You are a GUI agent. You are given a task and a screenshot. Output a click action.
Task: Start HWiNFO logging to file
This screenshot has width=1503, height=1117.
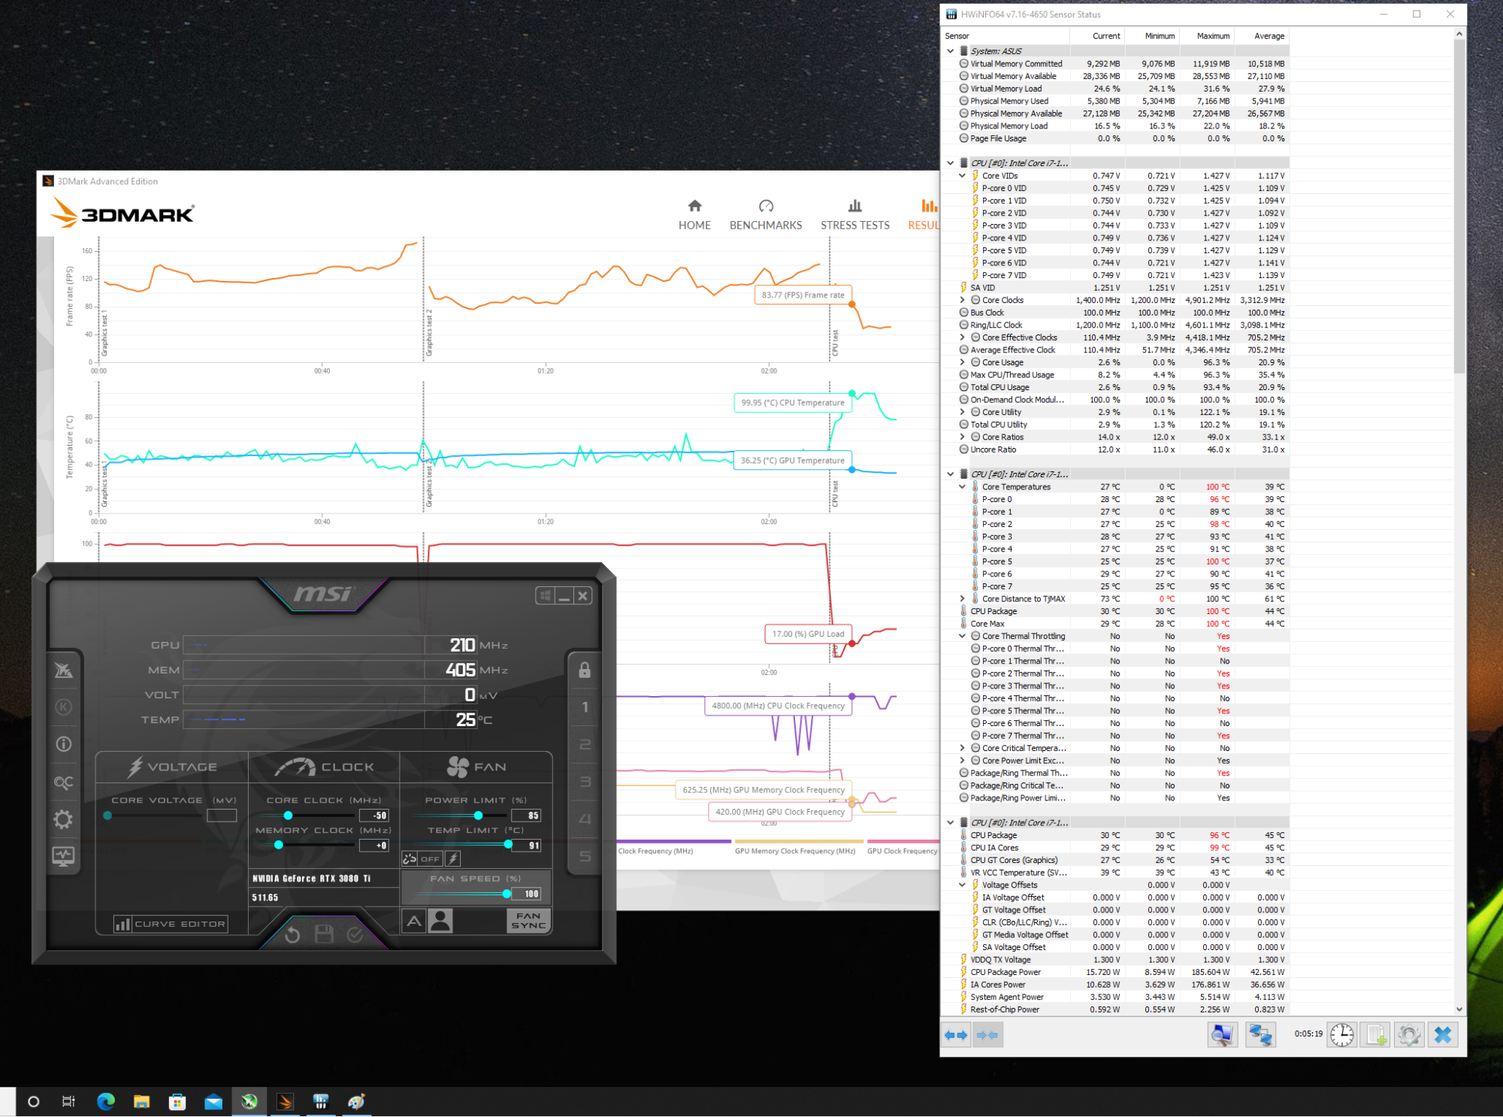1376,1035
